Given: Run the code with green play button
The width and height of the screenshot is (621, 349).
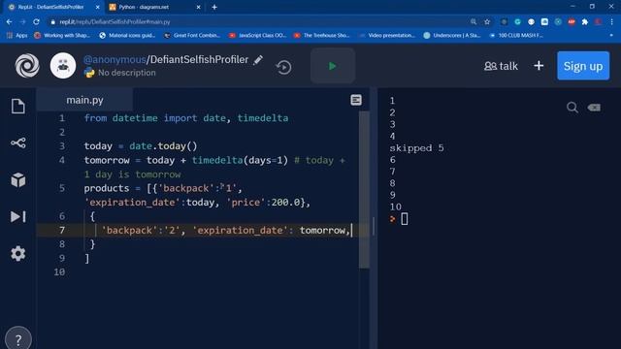Looking at the screenshot, I should (x=333, y=66).
